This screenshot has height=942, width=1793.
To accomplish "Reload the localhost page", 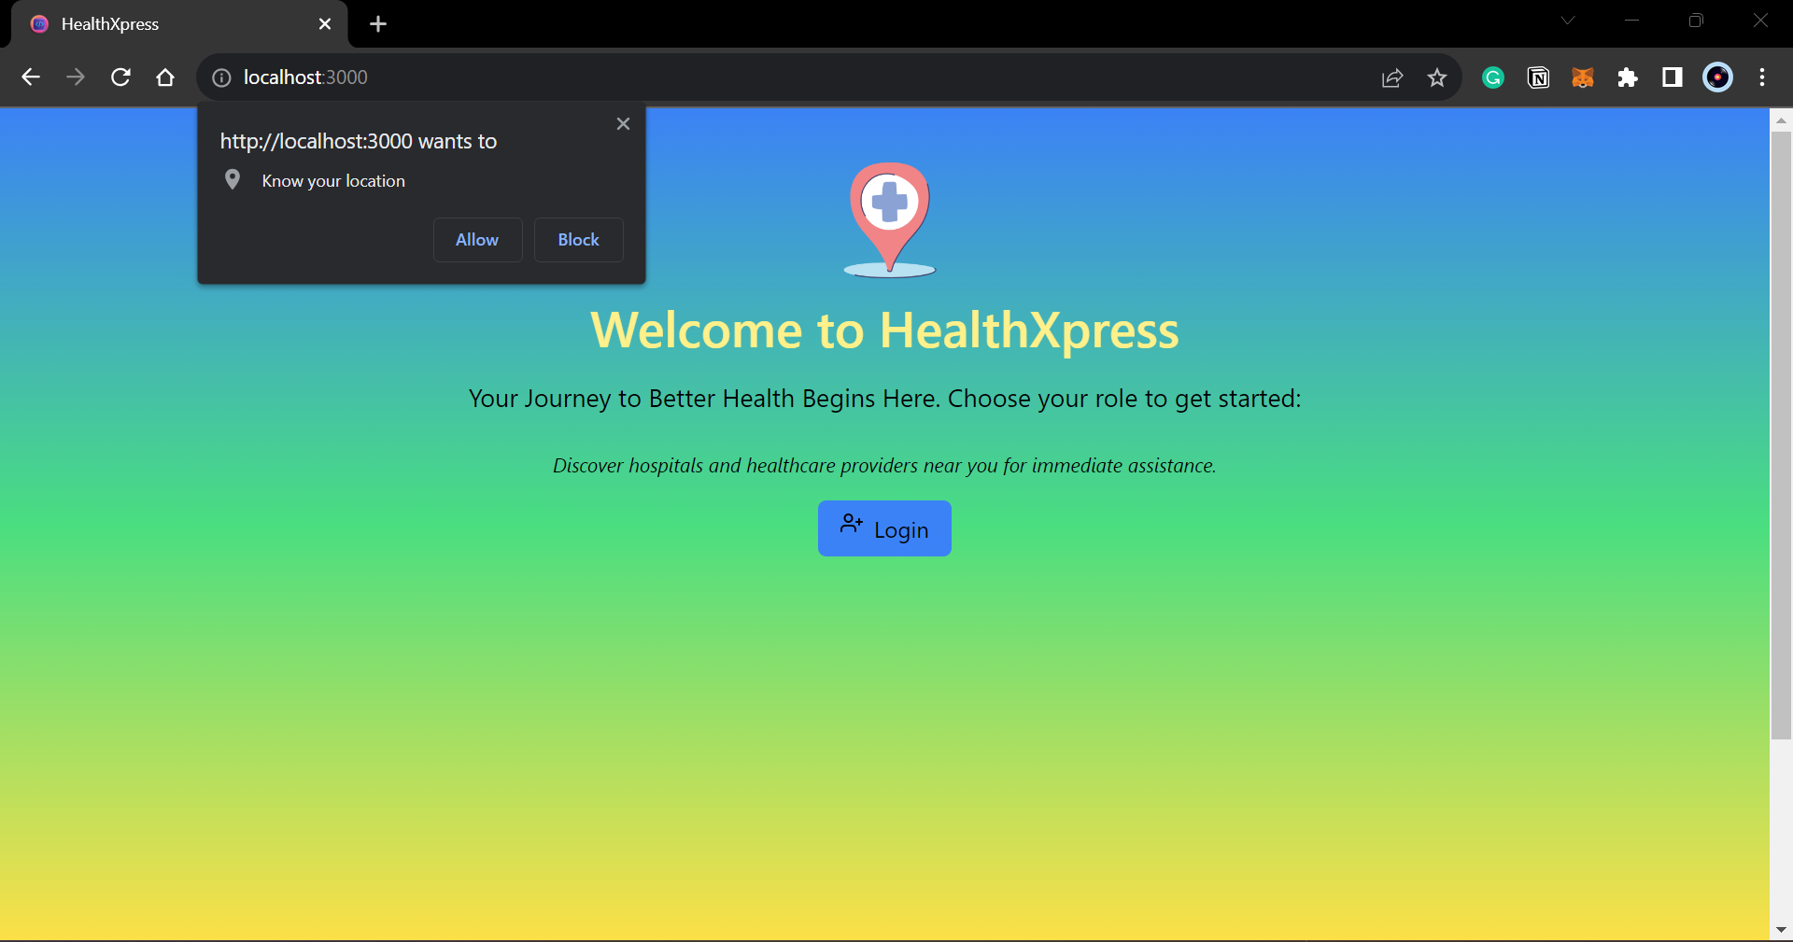I will click(x=120, y=77).
